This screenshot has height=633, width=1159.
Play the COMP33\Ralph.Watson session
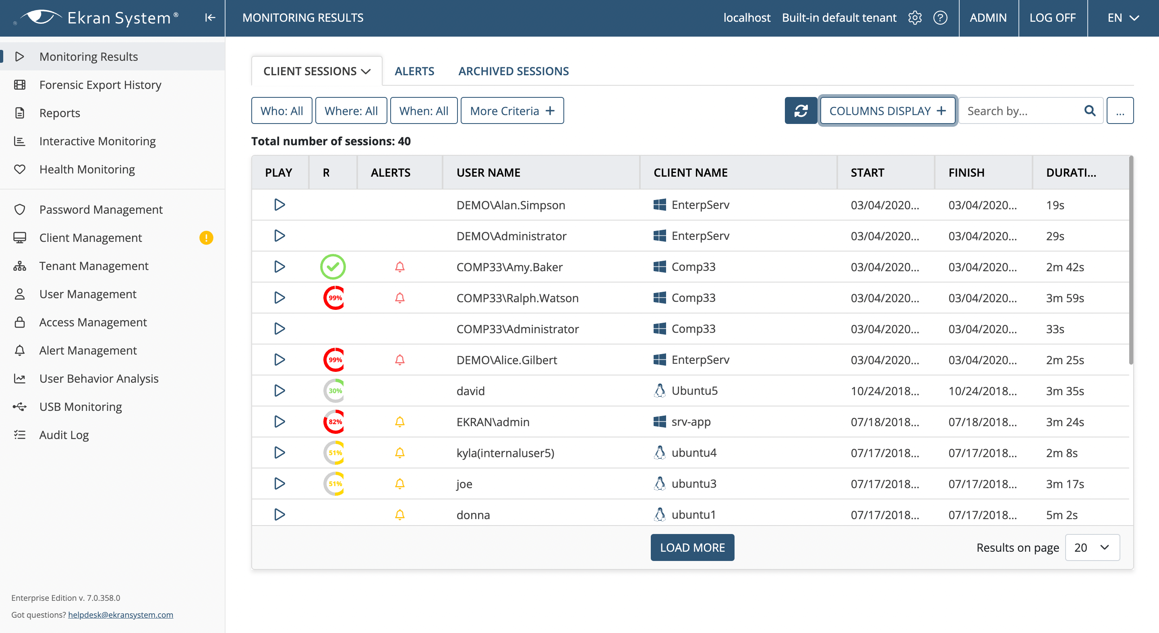point(279,298)
